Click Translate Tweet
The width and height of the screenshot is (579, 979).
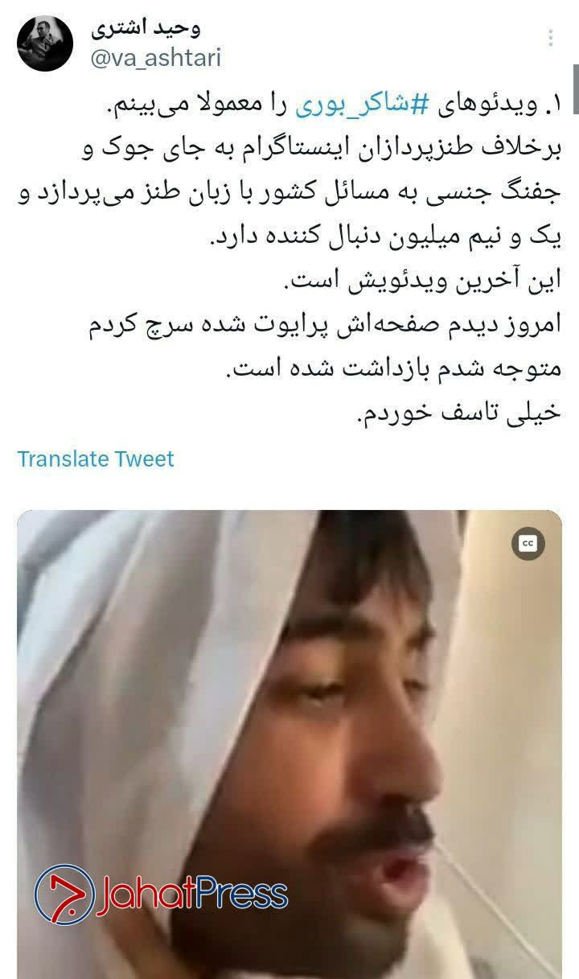(96, 459)
